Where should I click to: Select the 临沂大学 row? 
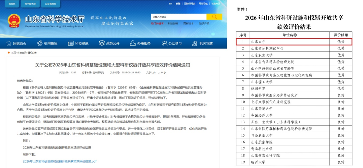tap(294, 162)
